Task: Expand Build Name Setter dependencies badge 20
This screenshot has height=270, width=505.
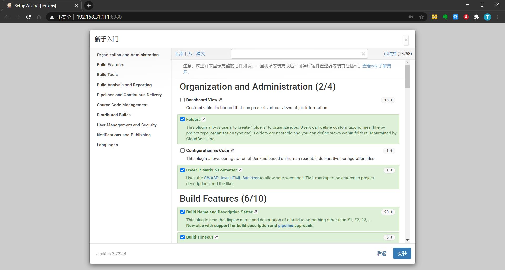Action: point(388,212)
